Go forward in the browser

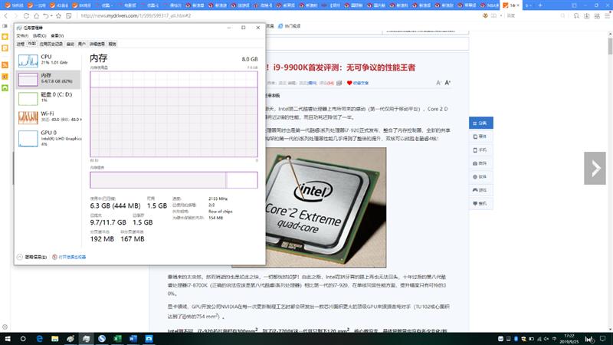click(x=15, y=15)
